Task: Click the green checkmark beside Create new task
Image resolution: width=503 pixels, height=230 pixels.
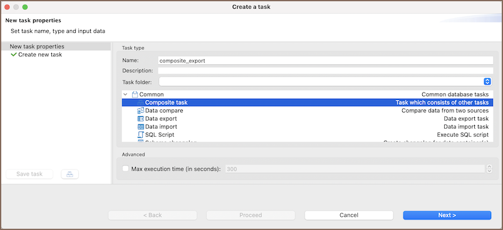Action: coord(14,55)
